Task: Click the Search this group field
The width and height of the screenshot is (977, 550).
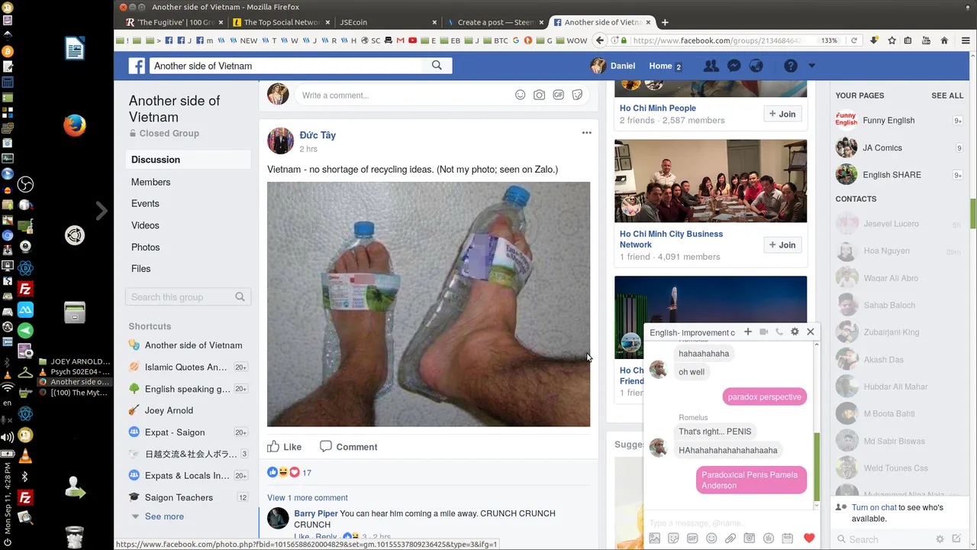Action: (188, 297)
